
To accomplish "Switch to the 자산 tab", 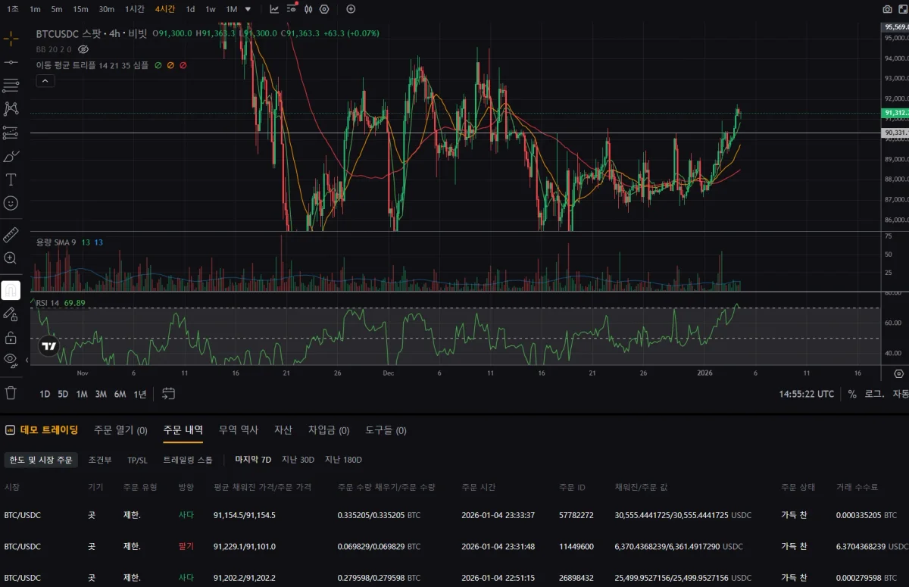I will click(x=283, y=430).
